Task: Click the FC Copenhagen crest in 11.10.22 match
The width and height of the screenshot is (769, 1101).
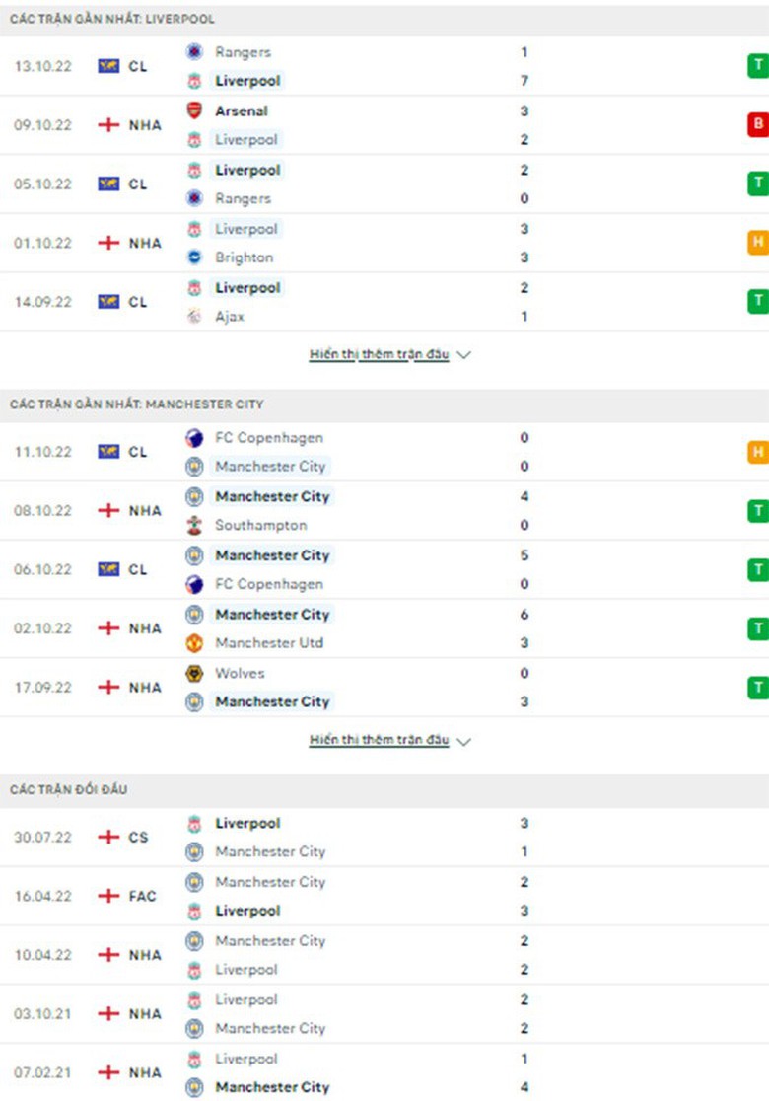Action: point(194,438)
